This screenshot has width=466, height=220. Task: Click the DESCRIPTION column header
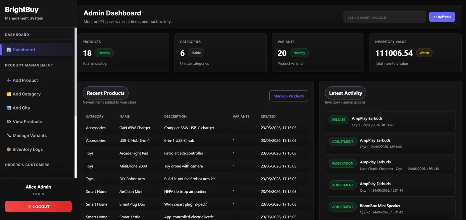coord(175,116)
